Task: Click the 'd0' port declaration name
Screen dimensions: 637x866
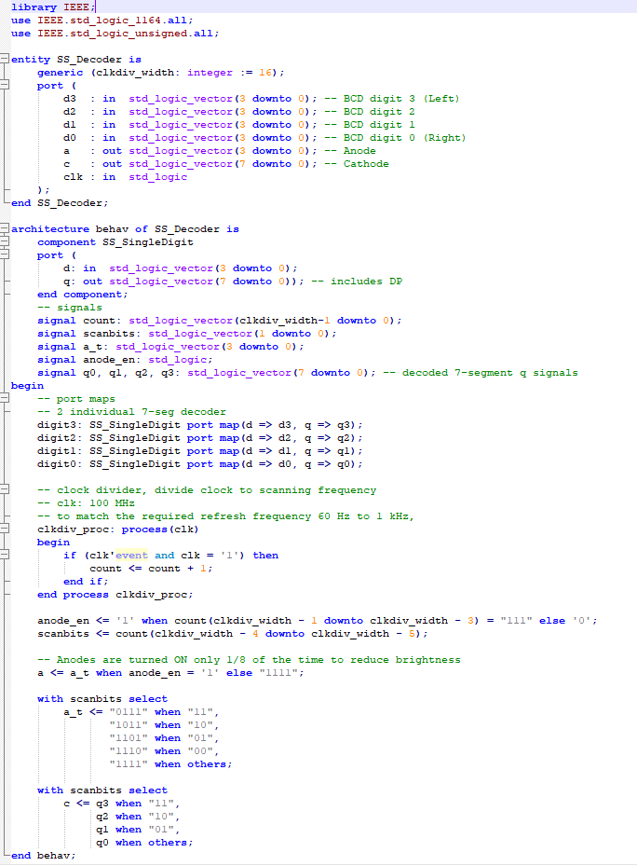Action: (70, 138)
